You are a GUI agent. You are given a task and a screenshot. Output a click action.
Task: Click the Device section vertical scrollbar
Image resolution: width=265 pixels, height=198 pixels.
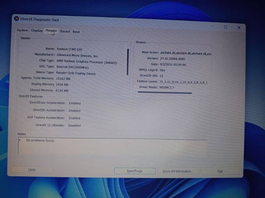coord(128,62)
